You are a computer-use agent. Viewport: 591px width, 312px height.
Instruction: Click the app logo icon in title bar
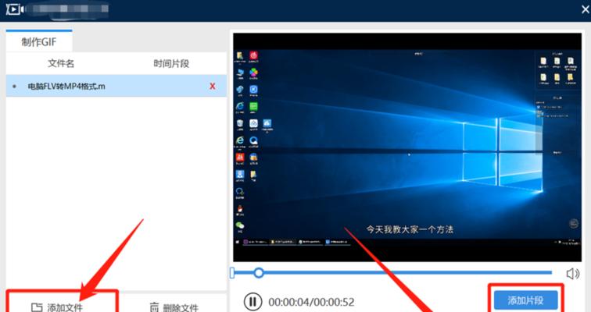point(15,9)
